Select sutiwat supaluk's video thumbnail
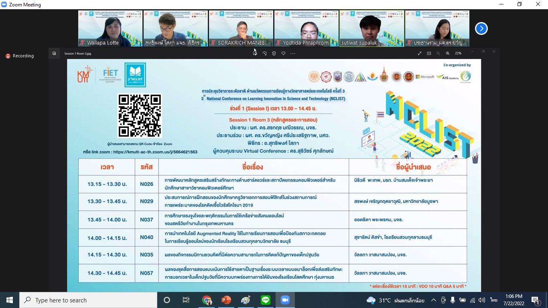The width and height of the screenshot is (548, 308). click(x=371, y=28)
